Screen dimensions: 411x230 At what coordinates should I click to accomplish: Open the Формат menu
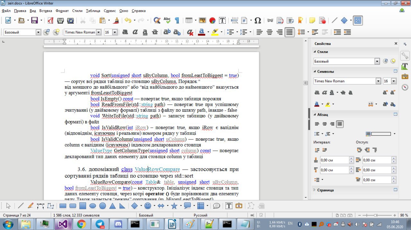[62, 11]
